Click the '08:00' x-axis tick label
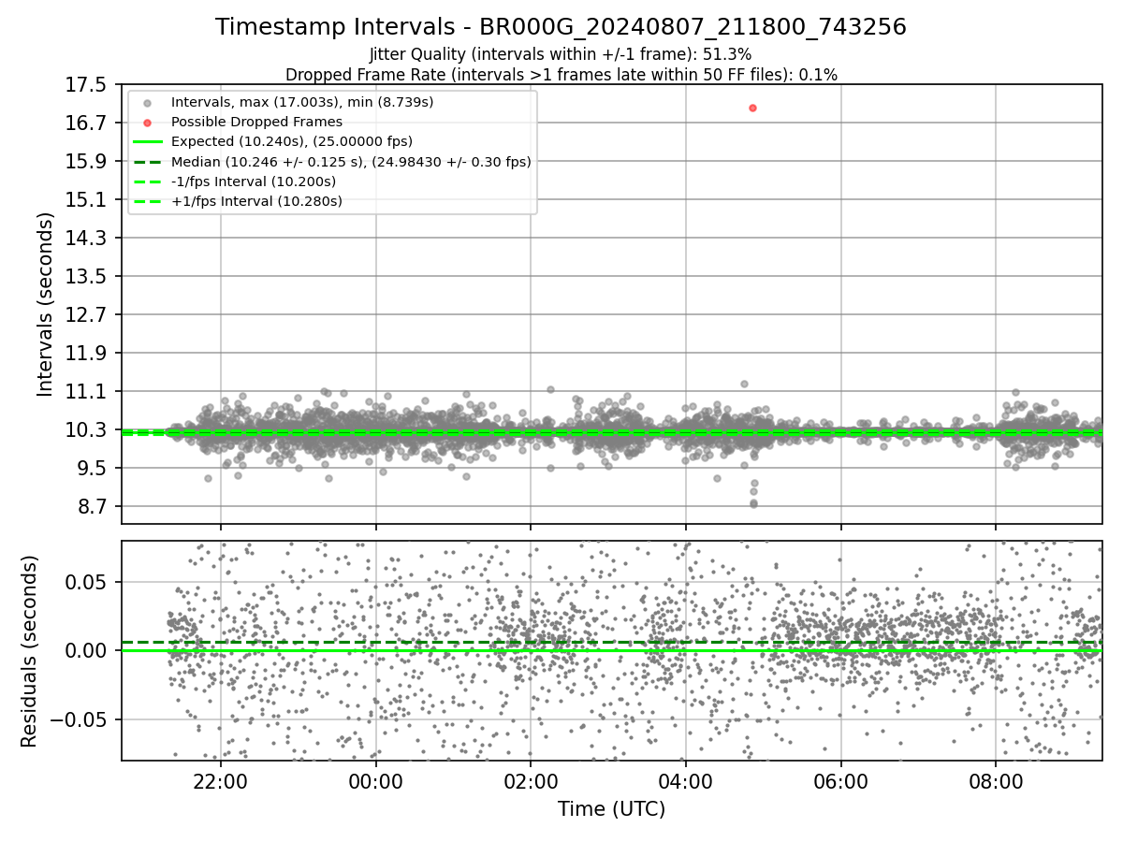Viewport: 1123px width, 842px height. click(996, 782)
